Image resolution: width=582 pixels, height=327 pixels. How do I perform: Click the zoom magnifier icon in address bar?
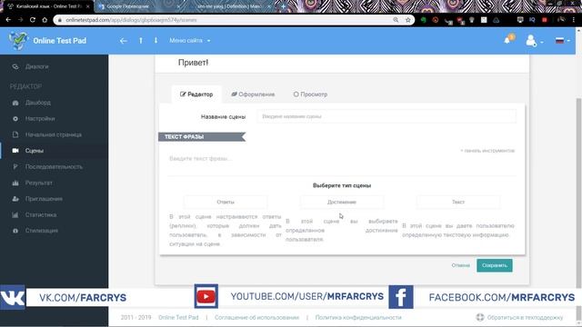point(396,20)
